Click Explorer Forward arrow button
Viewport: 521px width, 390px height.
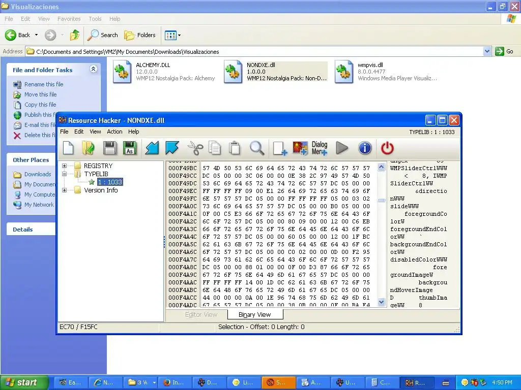(x=50, y=35)
